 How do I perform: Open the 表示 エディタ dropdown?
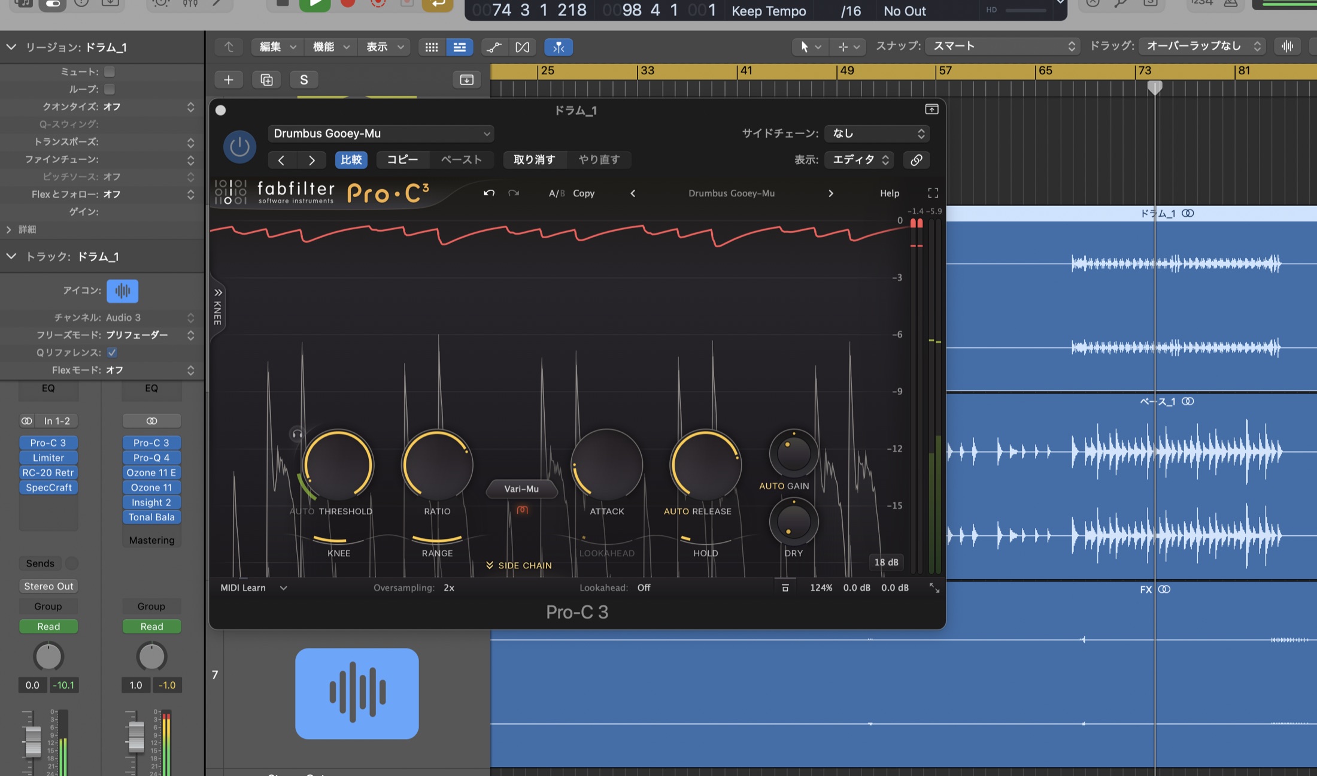click(x=860, y=160)
